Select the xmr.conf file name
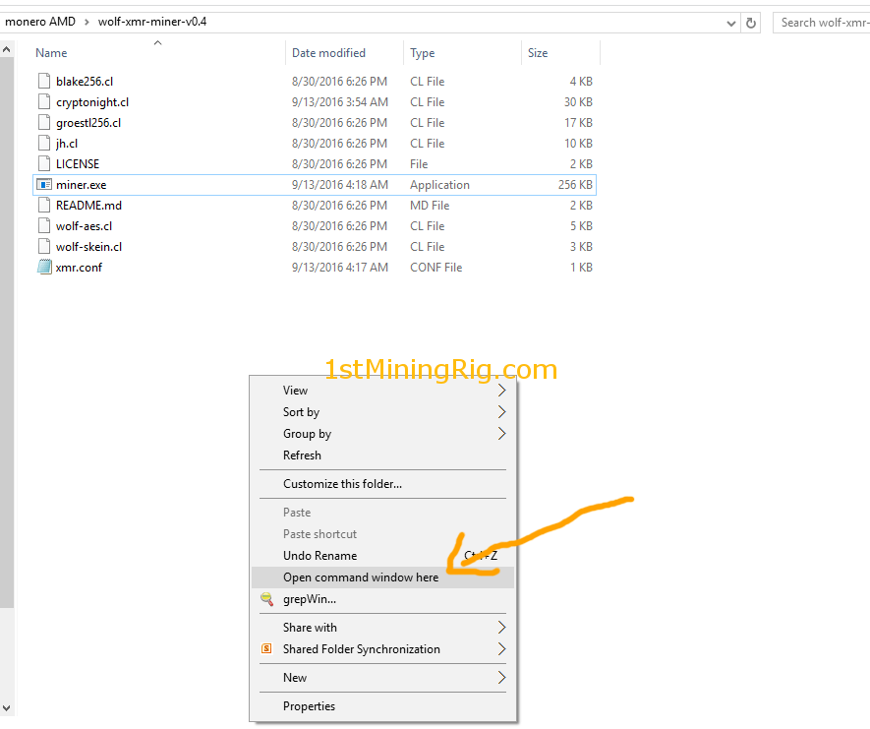The width and height of the screenshot is (870, 729). (x=79, y=268)
